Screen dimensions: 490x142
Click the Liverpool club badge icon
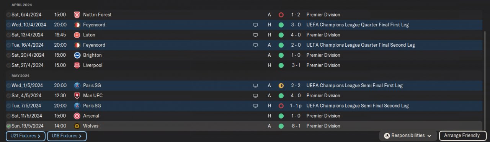click(77, 65)
